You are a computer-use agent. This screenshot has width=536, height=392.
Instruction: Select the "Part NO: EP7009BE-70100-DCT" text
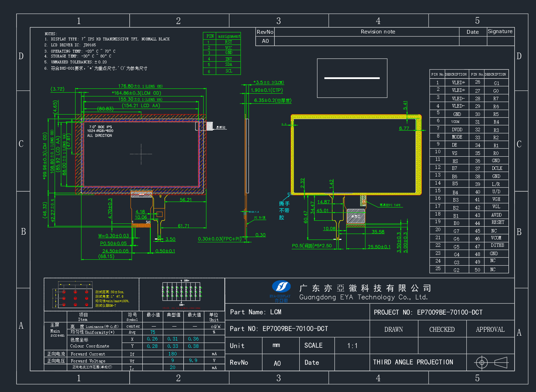[279, 329]
